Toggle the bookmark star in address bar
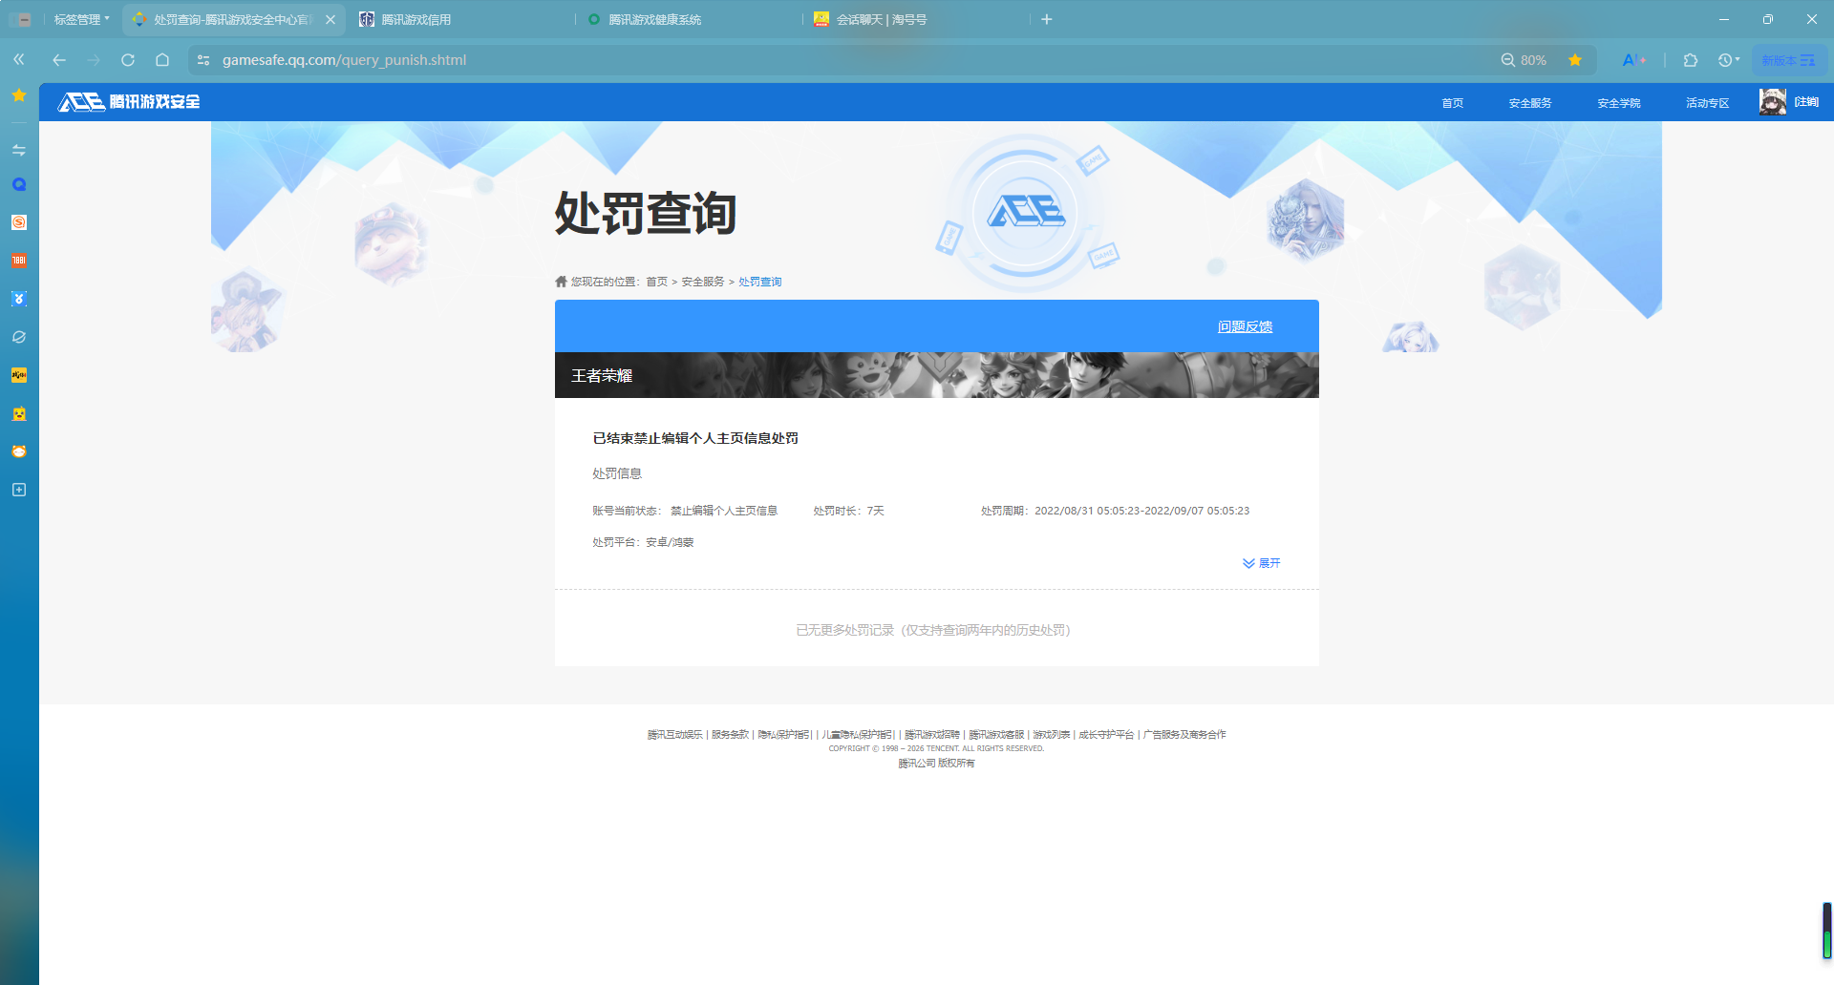 1575,59
